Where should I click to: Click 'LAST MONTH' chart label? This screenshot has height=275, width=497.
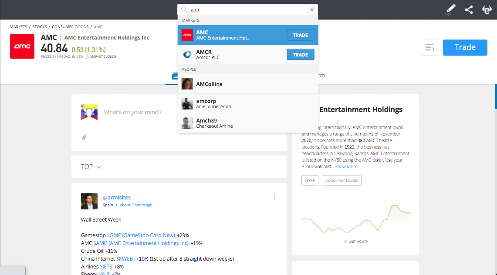(358, 242)
